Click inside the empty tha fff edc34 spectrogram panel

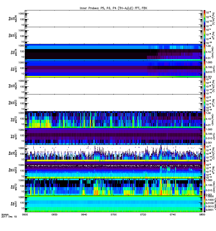(113, 18)
